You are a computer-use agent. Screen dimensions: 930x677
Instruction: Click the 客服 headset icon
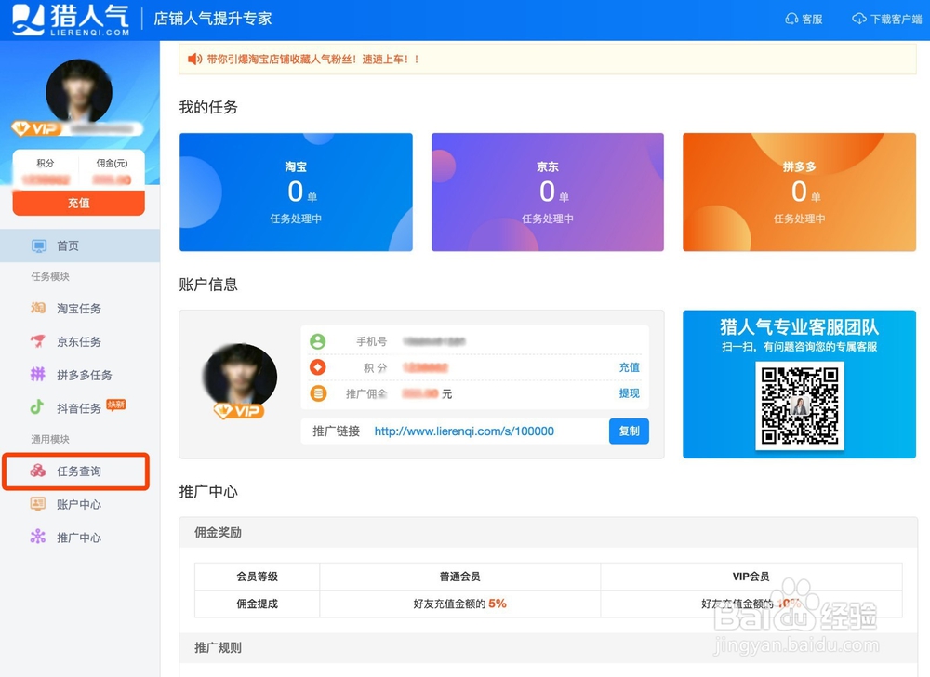[791, 19]
